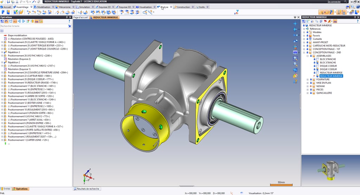360x195 pixels.
Task: Collapse the CONCEPTION FINALE - 2ND folder
Action: pos(304,52)
